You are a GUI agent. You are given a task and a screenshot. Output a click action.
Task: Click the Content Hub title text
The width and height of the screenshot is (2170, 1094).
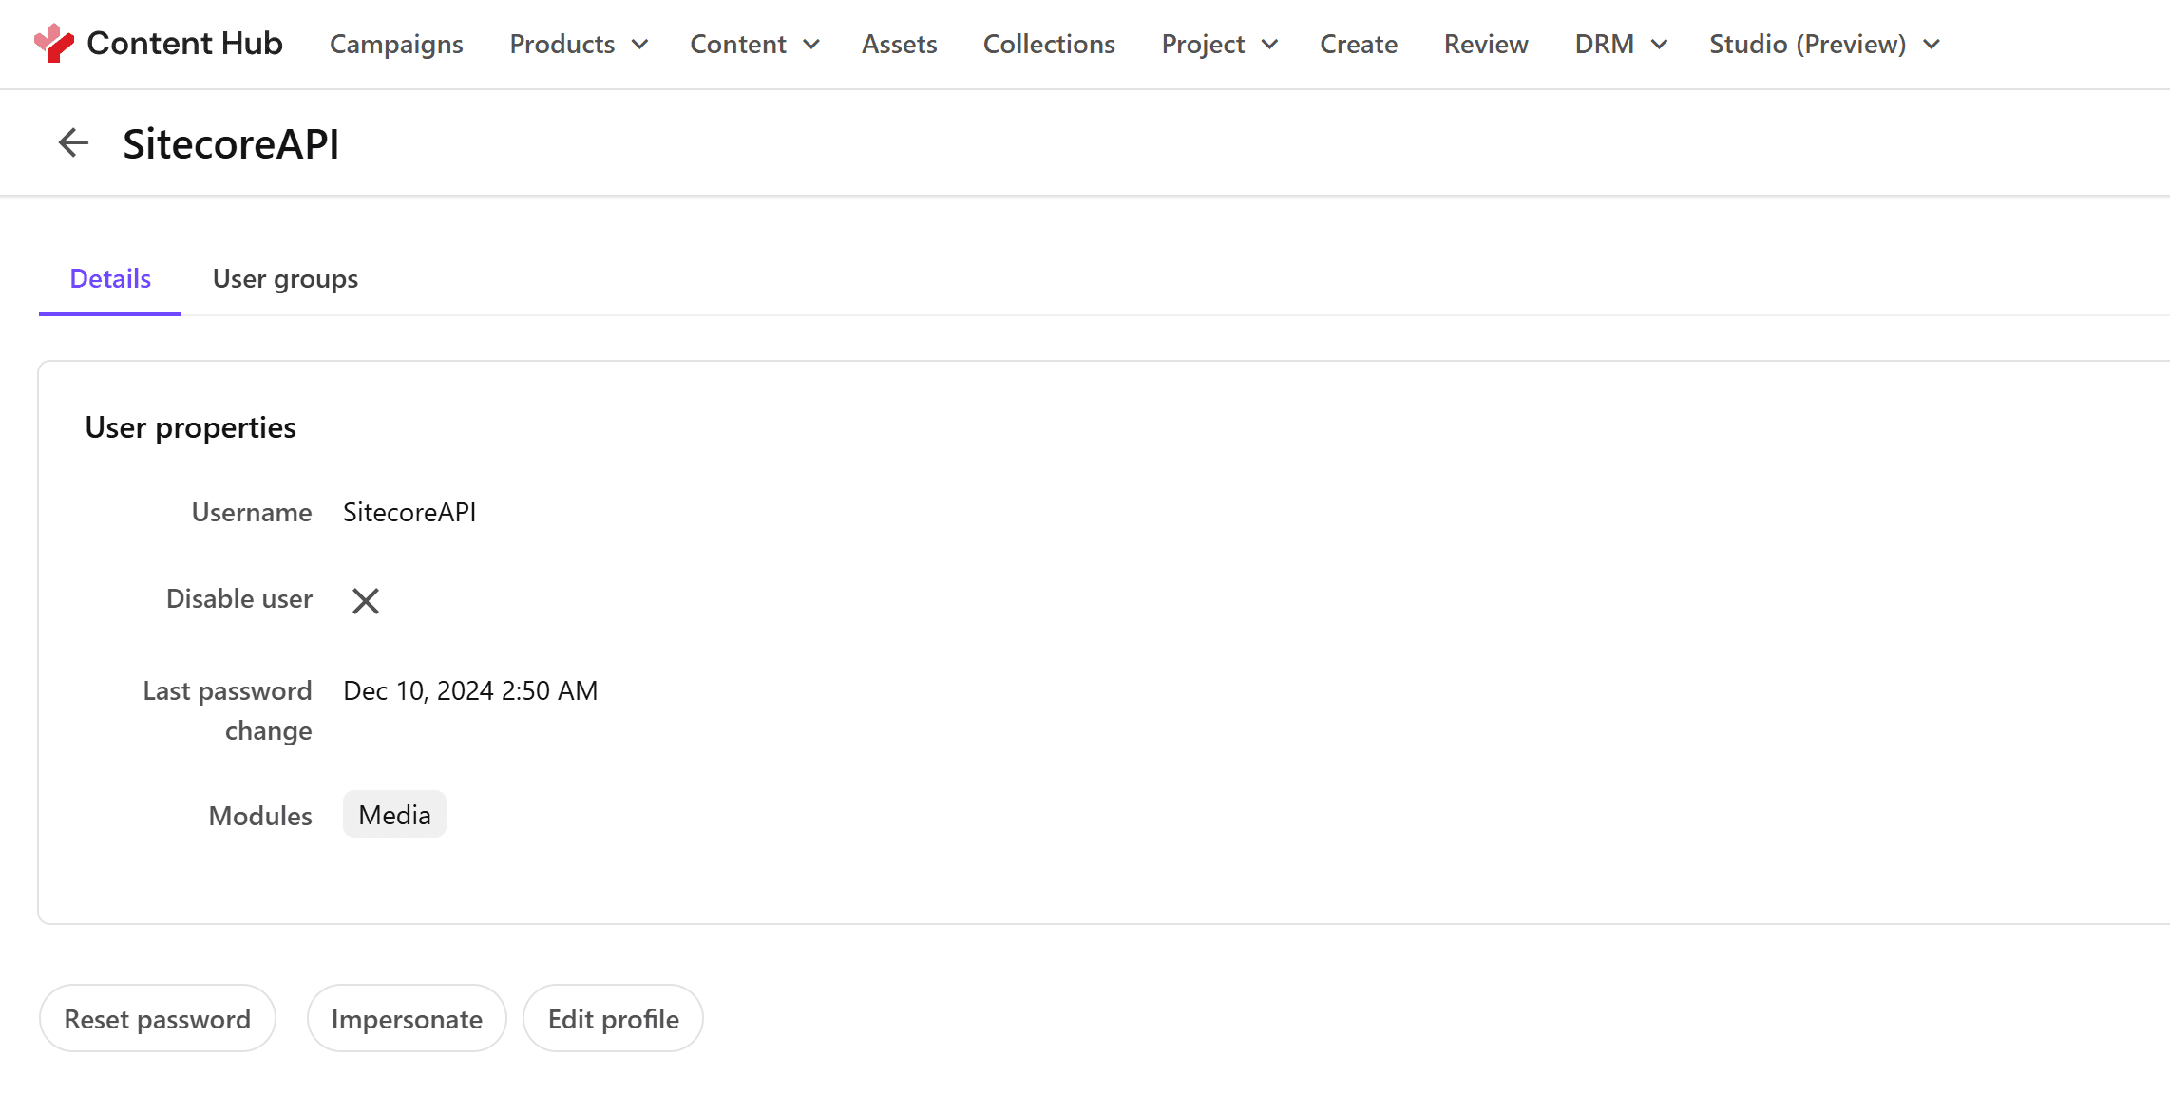184,44
